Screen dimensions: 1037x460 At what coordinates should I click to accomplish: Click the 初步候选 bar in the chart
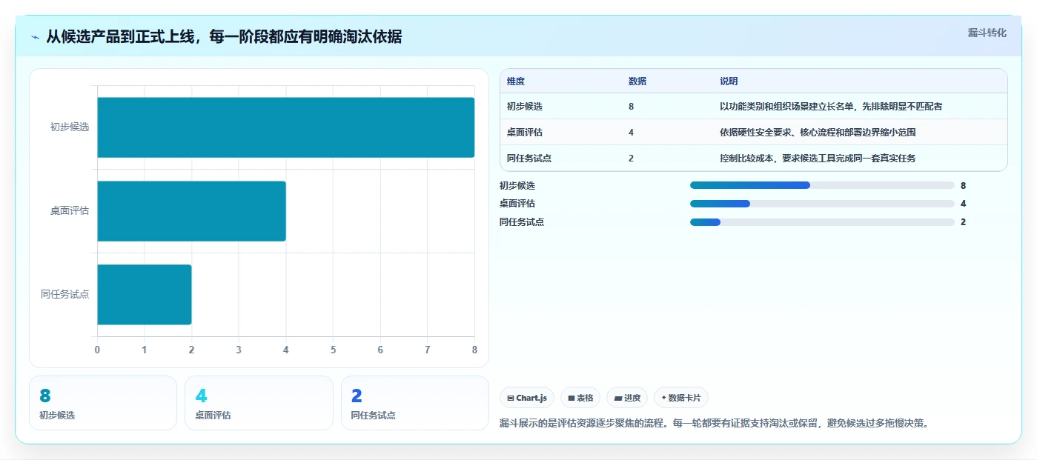coord(285,127)
